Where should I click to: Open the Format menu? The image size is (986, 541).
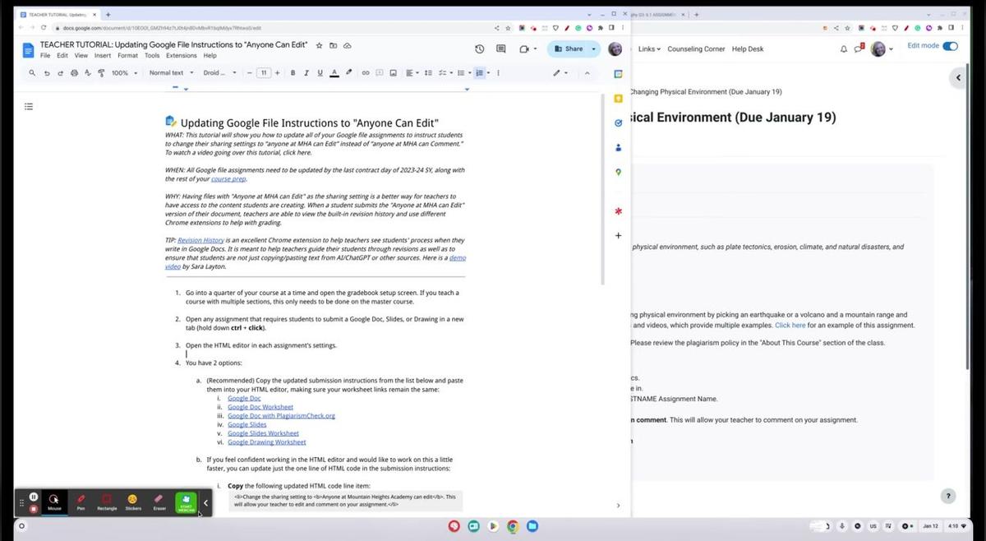point(127,56)
